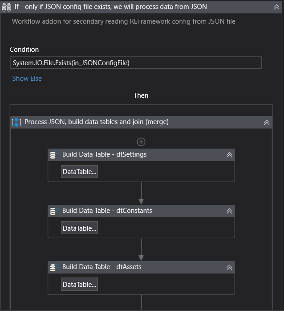Click the plus icon to add an activity
This screenshot has width=284, height=311.
[x=141, y=142]
